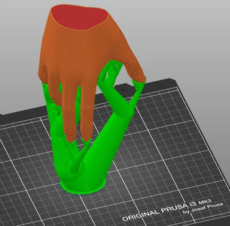Select the support tips beneath the longest fingertip
This screenshot has height=226, width=230.
pyautogui.click(x=71, y=142)
